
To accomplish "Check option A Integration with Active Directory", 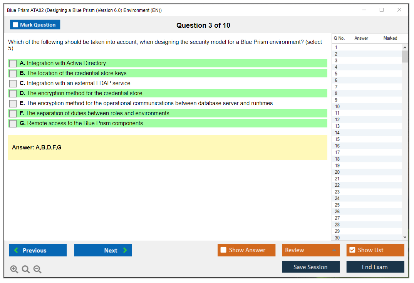I will click(x=13, y=64).
